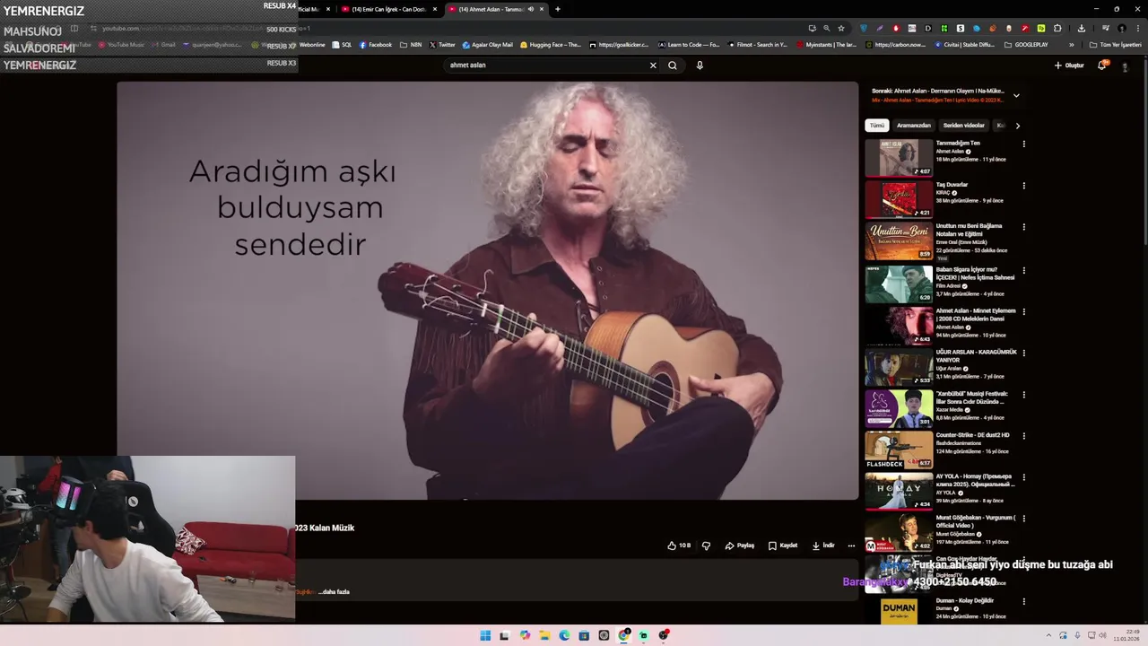Open options for Unuttun mu Beni suggestion
The height and width of the screenshot is (646, 1148).
click(1023, 227)
